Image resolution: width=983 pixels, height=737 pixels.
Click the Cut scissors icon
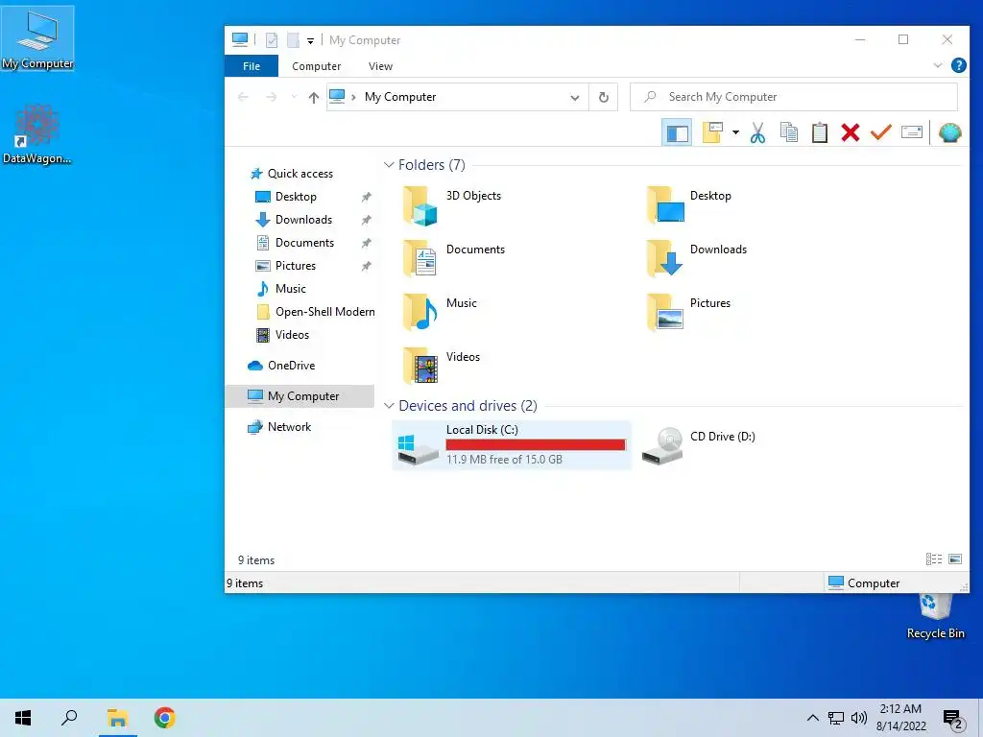pyautogui.click(x=758, y=132)
